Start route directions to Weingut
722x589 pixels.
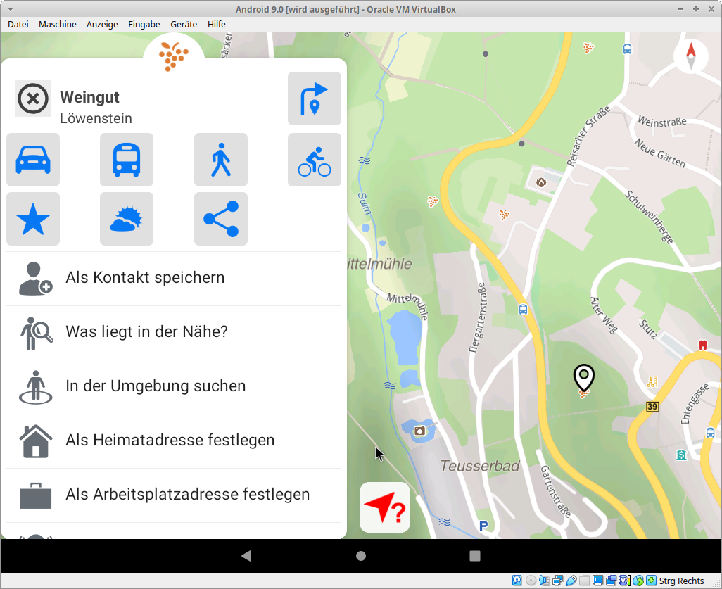point(315,99)
